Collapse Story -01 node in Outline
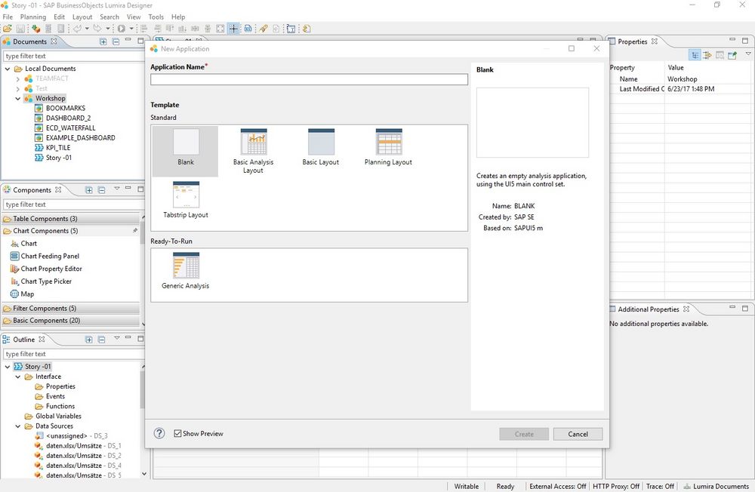 pyautogui.click(x=8, y=367)
